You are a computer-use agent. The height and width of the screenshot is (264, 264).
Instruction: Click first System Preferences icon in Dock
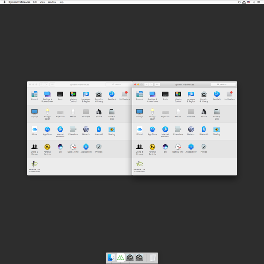[130, 257]
